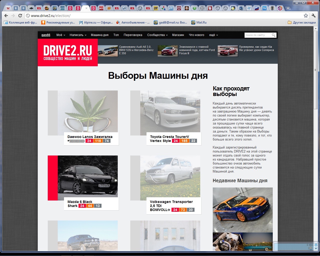The height and width of the screenshot is (256, 320).
Task: Click the orange 44 score on Mazda 6
Action: tap(90, 206)
